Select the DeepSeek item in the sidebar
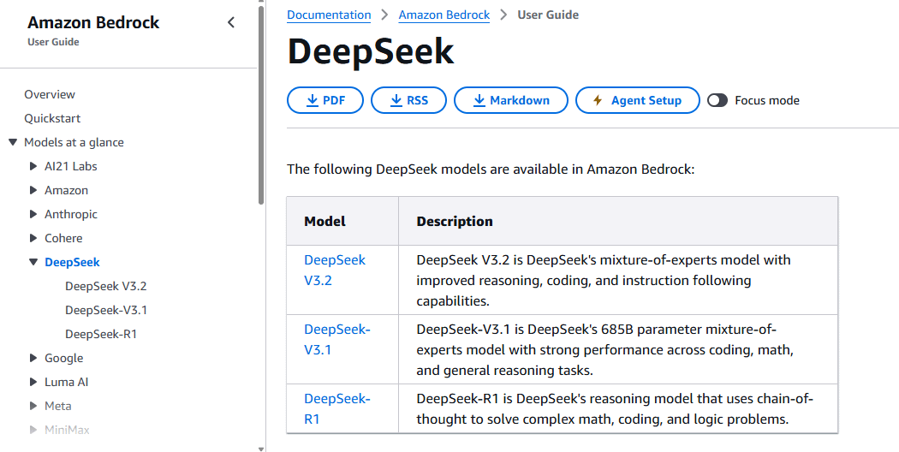899x452 pixels. 72,262
